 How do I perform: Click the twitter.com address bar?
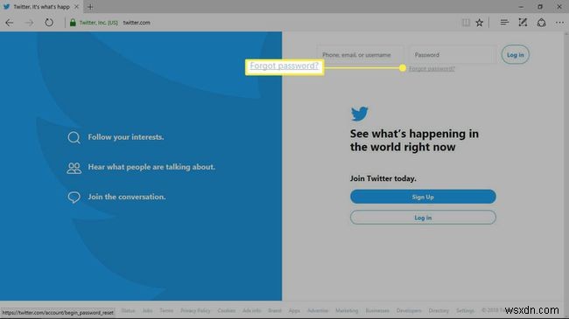pos(137,23)
